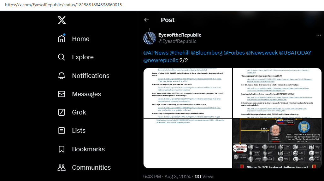Click the @USATODAY mention link
324x181 pixels.
pos(295,53)
